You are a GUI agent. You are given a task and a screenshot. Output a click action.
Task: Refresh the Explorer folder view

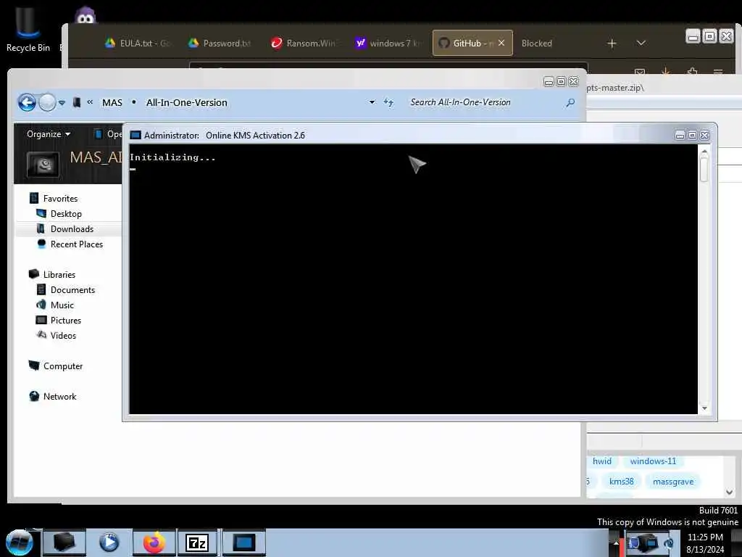(x=388, y=102)
